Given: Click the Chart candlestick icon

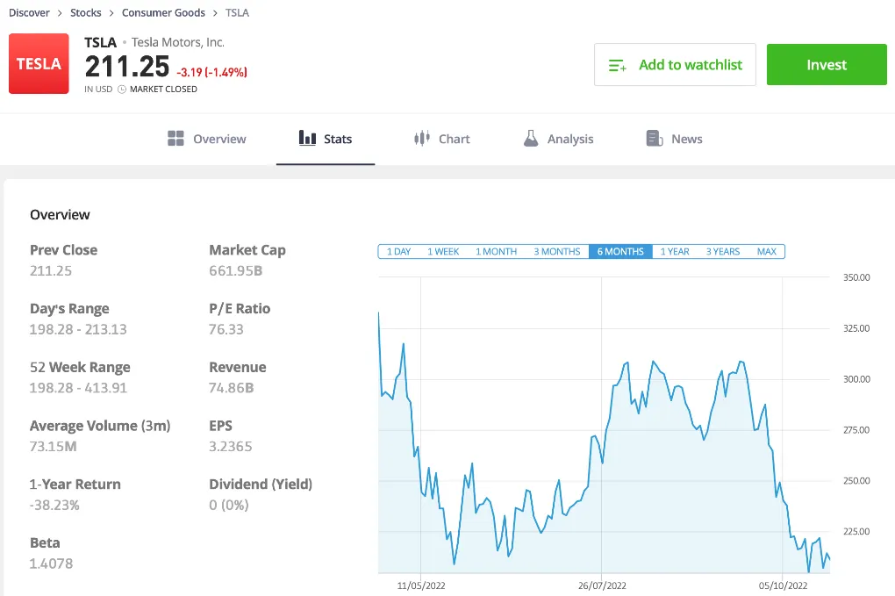Looking at the screenshot, I should click(422, 138).
